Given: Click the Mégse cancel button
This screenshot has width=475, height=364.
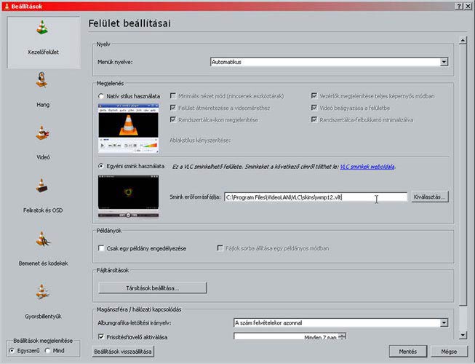Looking at the screenshot, I should click(449, 352).
